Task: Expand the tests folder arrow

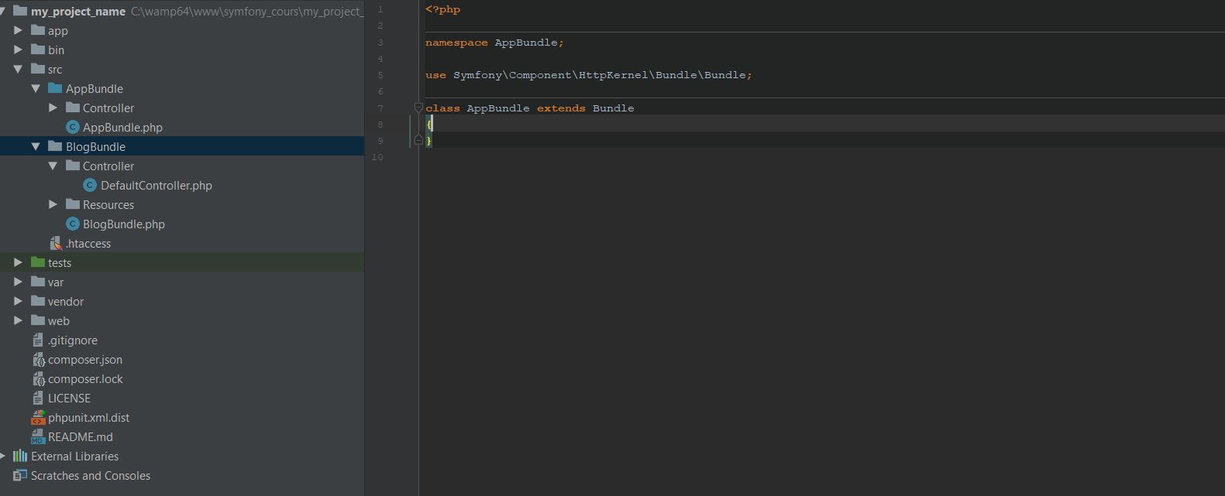Action: [x=18, y=262]
